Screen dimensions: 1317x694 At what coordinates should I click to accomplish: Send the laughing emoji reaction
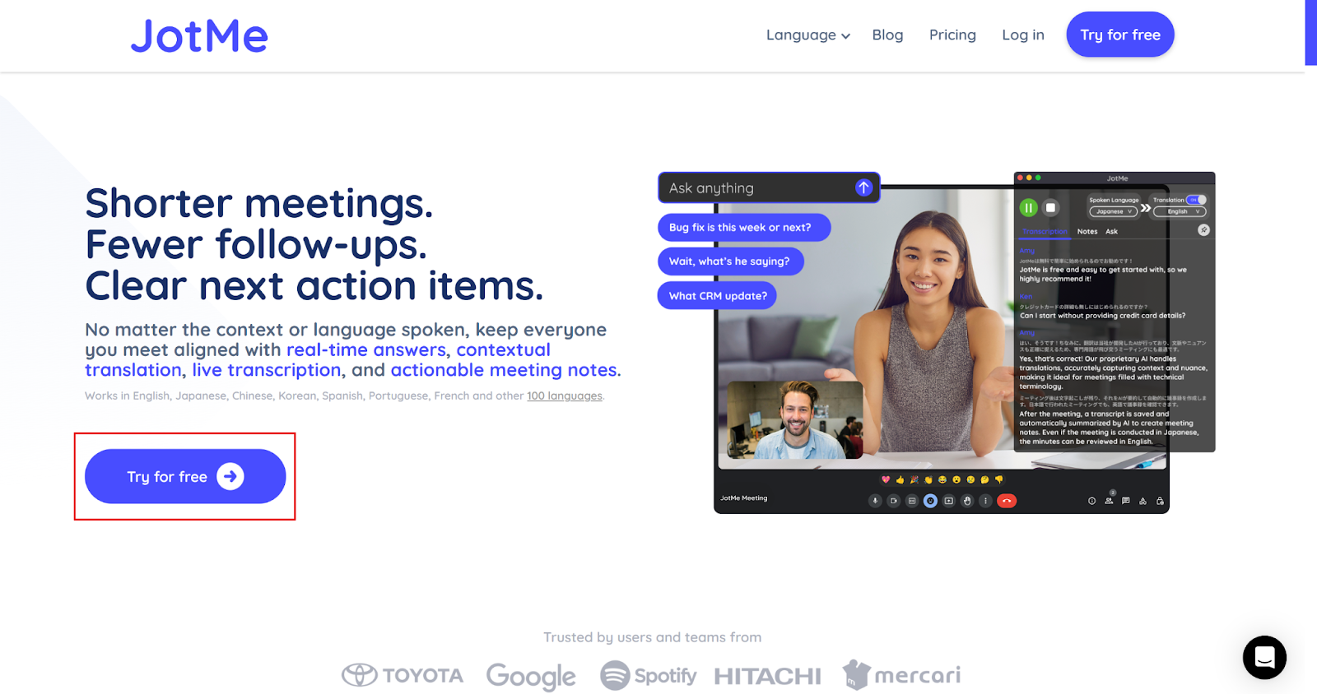[942, 479]
